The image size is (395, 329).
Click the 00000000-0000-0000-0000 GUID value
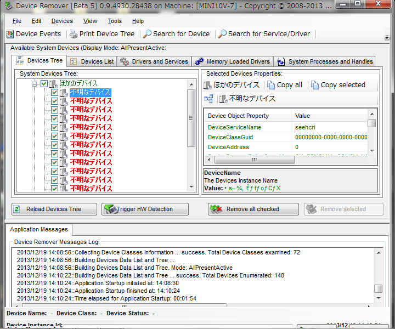tap(331, 137)
